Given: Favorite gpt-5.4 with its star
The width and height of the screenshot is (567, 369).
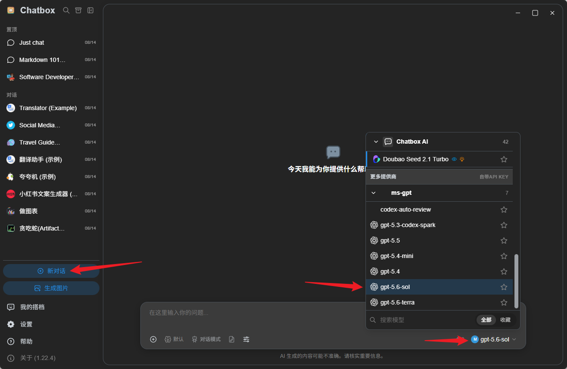Looking at the screenshot, I should pyautogui.click(x=504, y=271).
